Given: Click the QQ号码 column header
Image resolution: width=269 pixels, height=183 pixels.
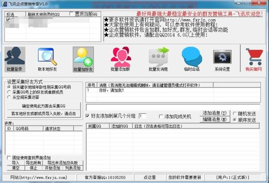Looking at the screenshot, I should point(29,129).
